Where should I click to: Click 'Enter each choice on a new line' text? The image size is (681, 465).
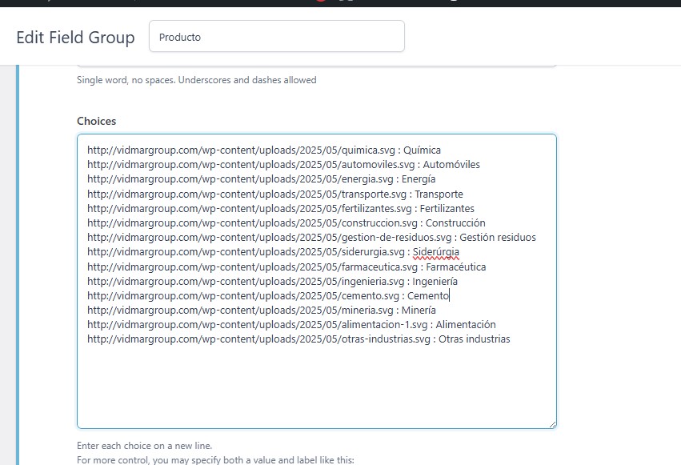pyautogui.click(x=145, y=446)
